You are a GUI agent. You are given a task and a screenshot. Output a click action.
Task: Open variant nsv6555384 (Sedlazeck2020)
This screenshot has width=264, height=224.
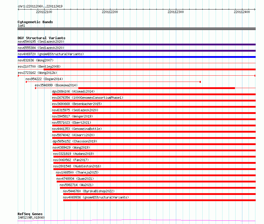41,48
